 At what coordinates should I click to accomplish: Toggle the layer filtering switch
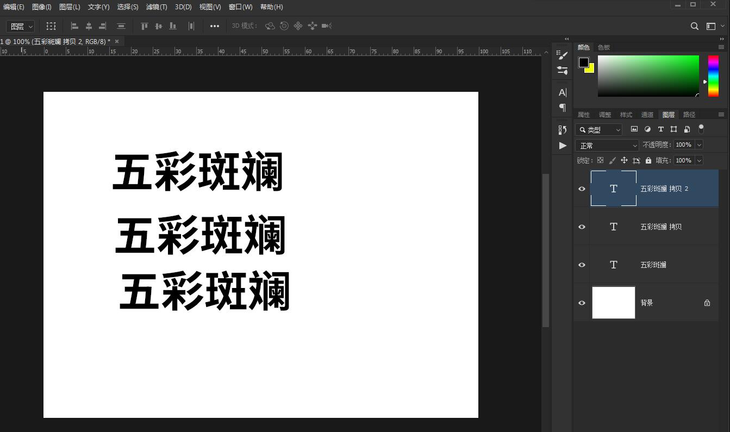click(x=701, y=129)
